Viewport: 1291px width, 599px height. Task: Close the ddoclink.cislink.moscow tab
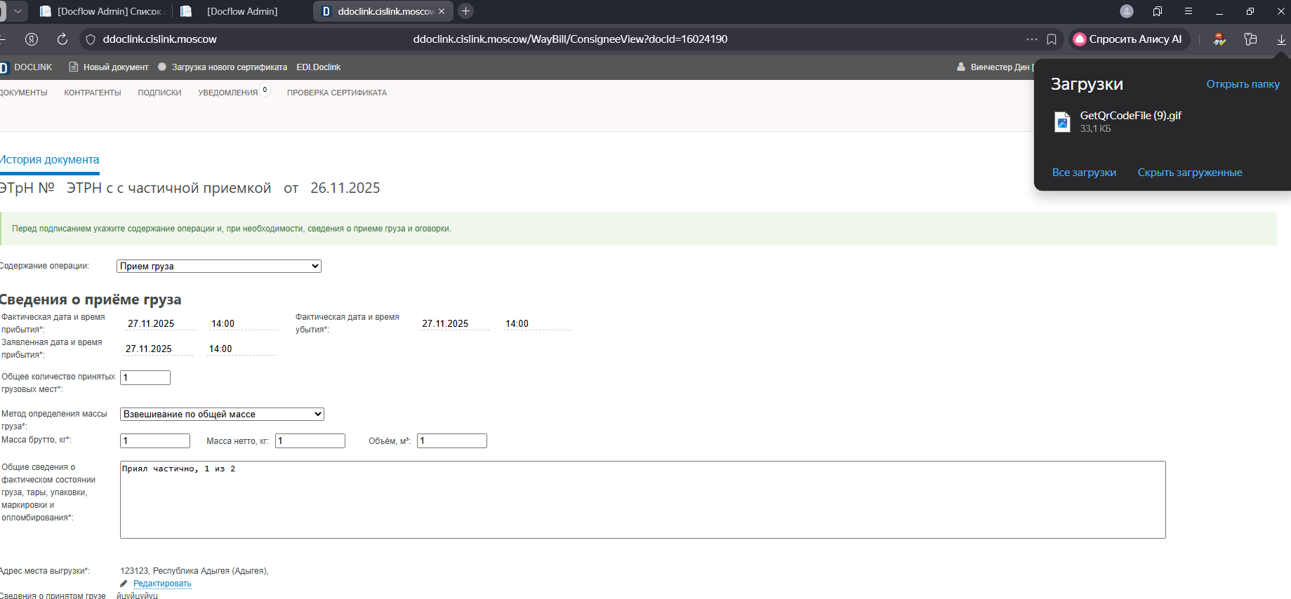442,11
